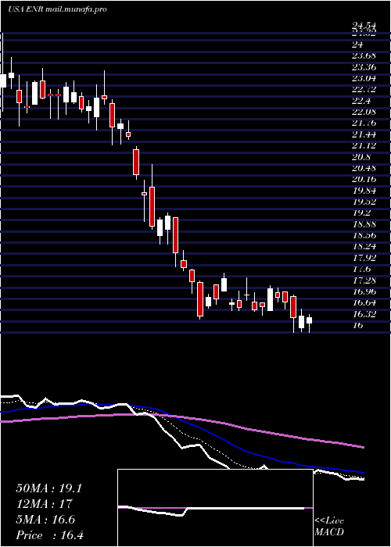Click the 20.8 axis value
Screen dimensions: 391x547
click(361, 156)
